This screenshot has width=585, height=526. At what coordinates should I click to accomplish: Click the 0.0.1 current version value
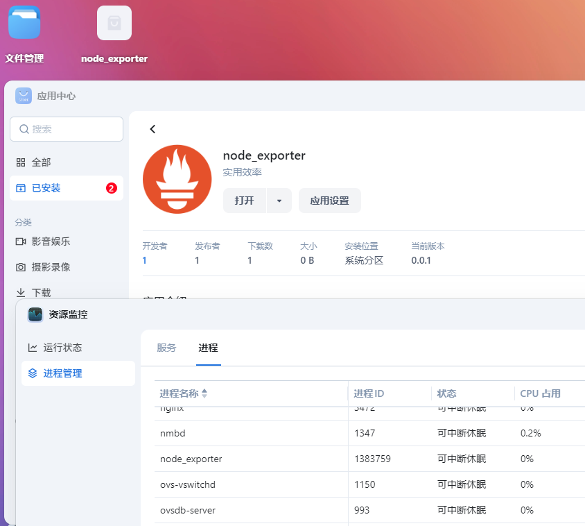(x=421, y=260)
